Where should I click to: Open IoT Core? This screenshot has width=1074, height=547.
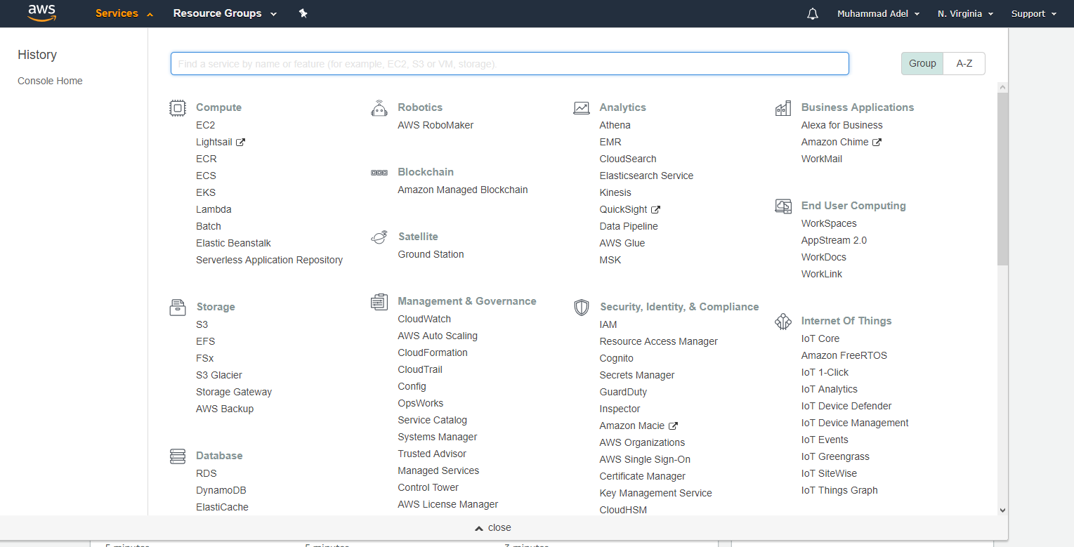pyautogui.click(x=820, y=338)
